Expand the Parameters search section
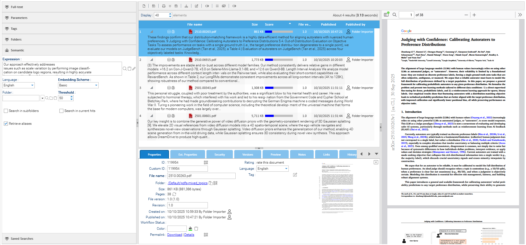This screenshot has width=526, height=245. coord(19,18)
